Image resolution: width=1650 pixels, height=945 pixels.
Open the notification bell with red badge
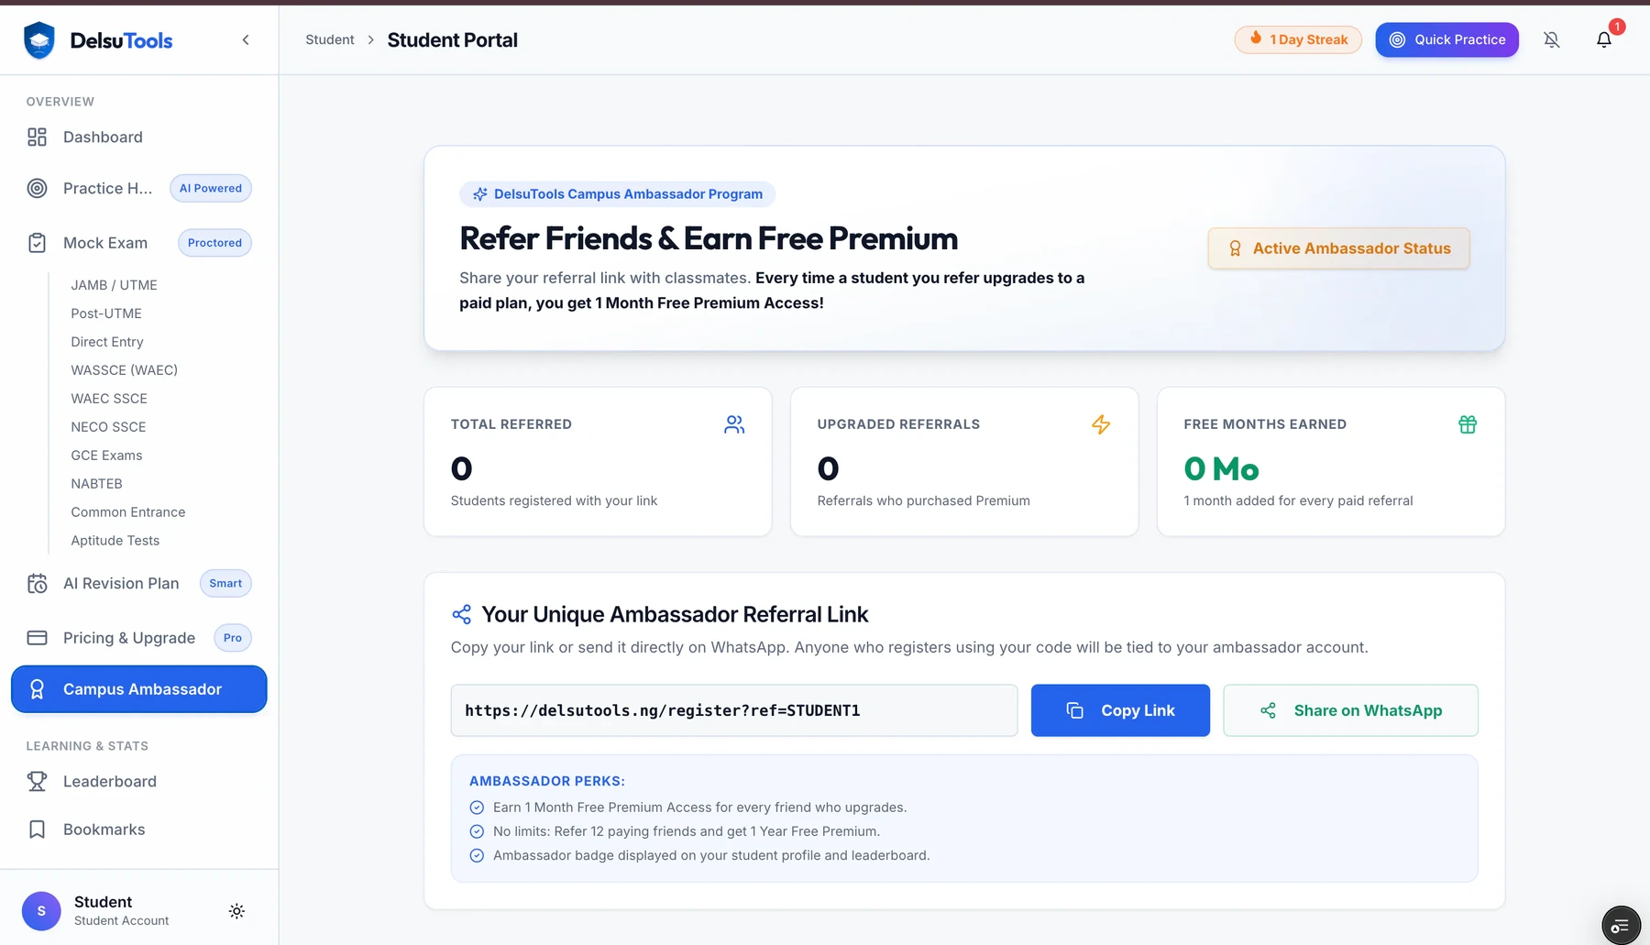[x=1604, y=39]
